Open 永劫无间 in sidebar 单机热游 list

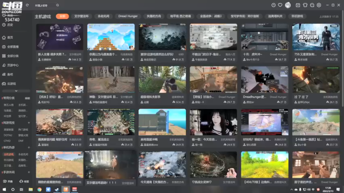[23, 154]
